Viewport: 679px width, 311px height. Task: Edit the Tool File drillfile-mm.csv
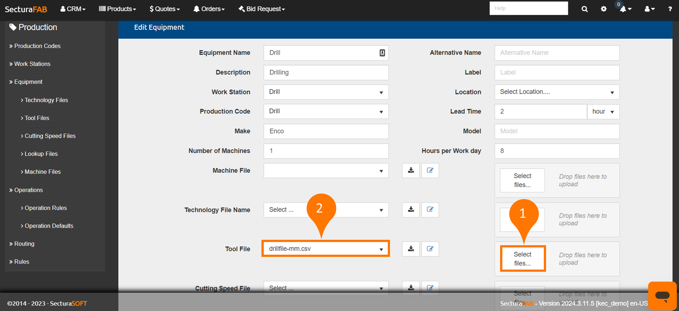point(430,249)
